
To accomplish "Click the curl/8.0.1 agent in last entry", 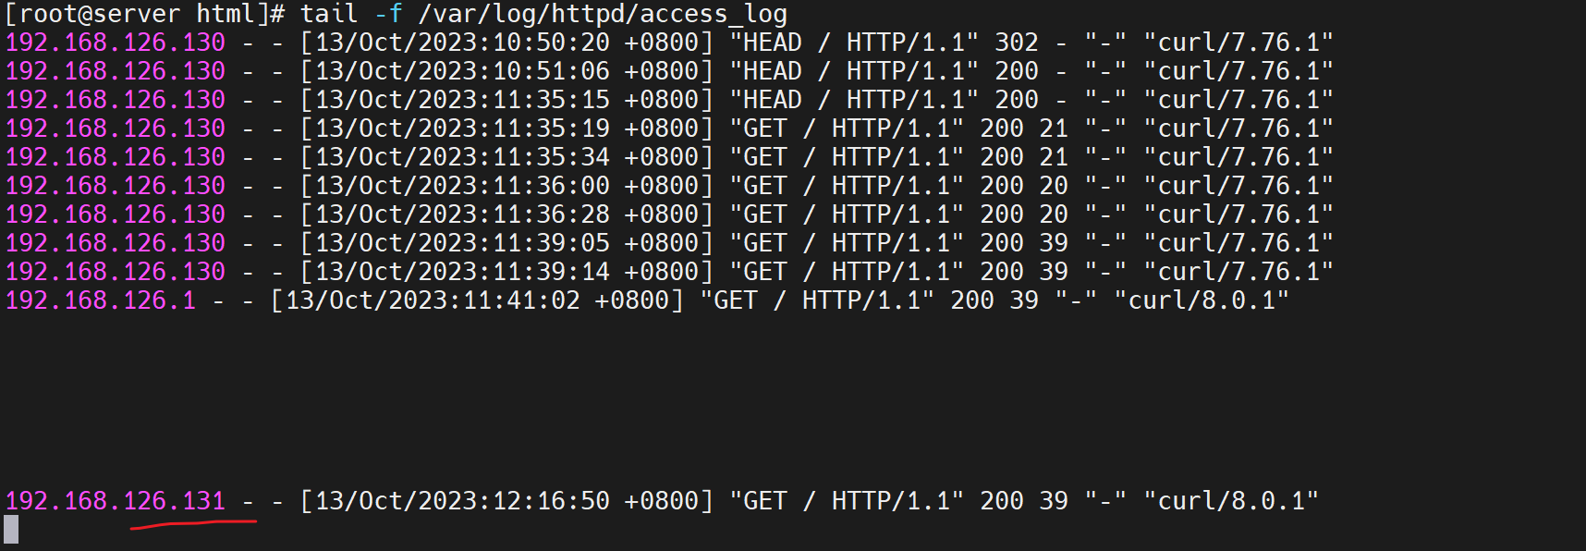I will [1231, 501].
